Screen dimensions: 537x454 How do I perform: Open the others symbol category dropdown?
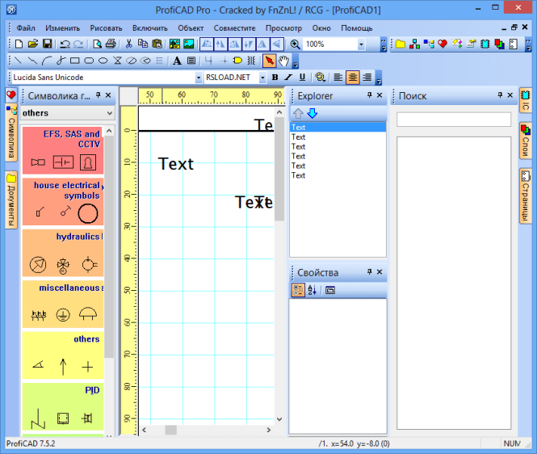[110, 113]
